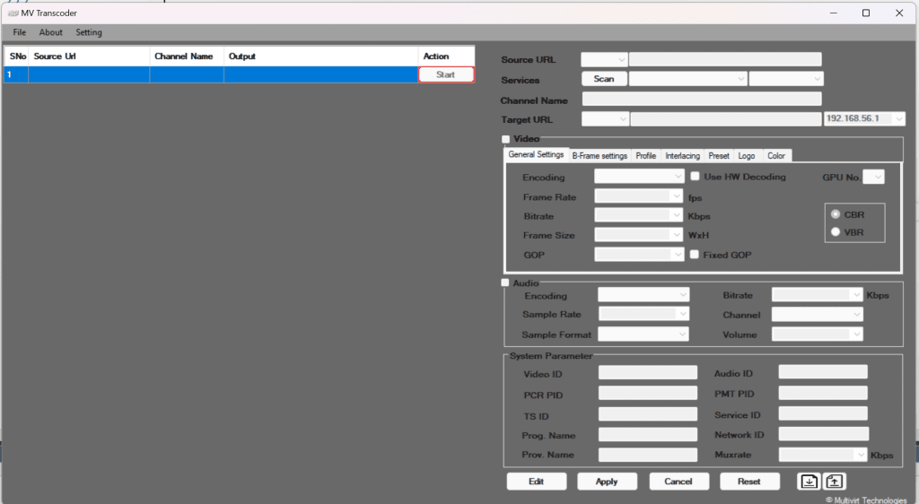Screen dimensions: 919x504
Task: Select the CBR radio button
Action: point(836,214)
